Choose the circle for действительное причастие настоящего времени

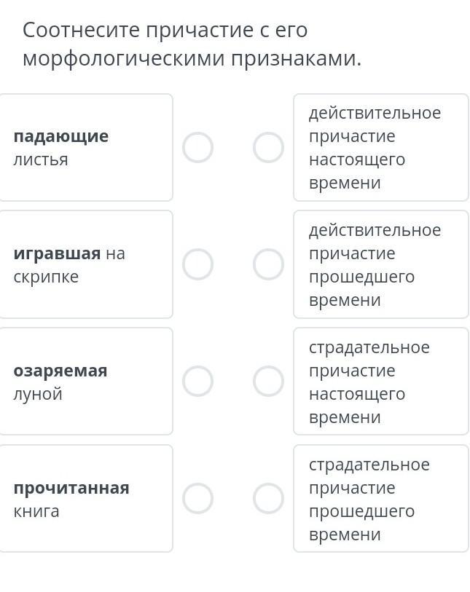pos(268,148)
